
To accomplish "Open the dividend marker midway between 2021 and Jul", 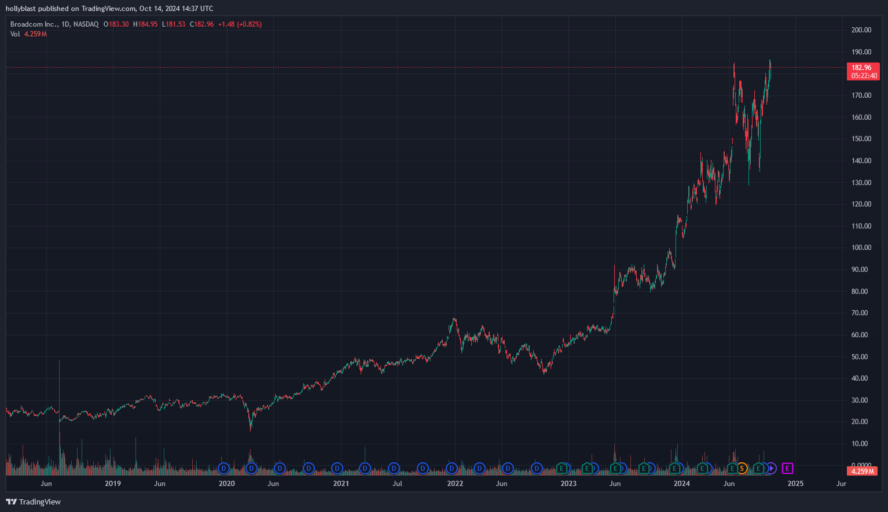I will coord(365,468).
